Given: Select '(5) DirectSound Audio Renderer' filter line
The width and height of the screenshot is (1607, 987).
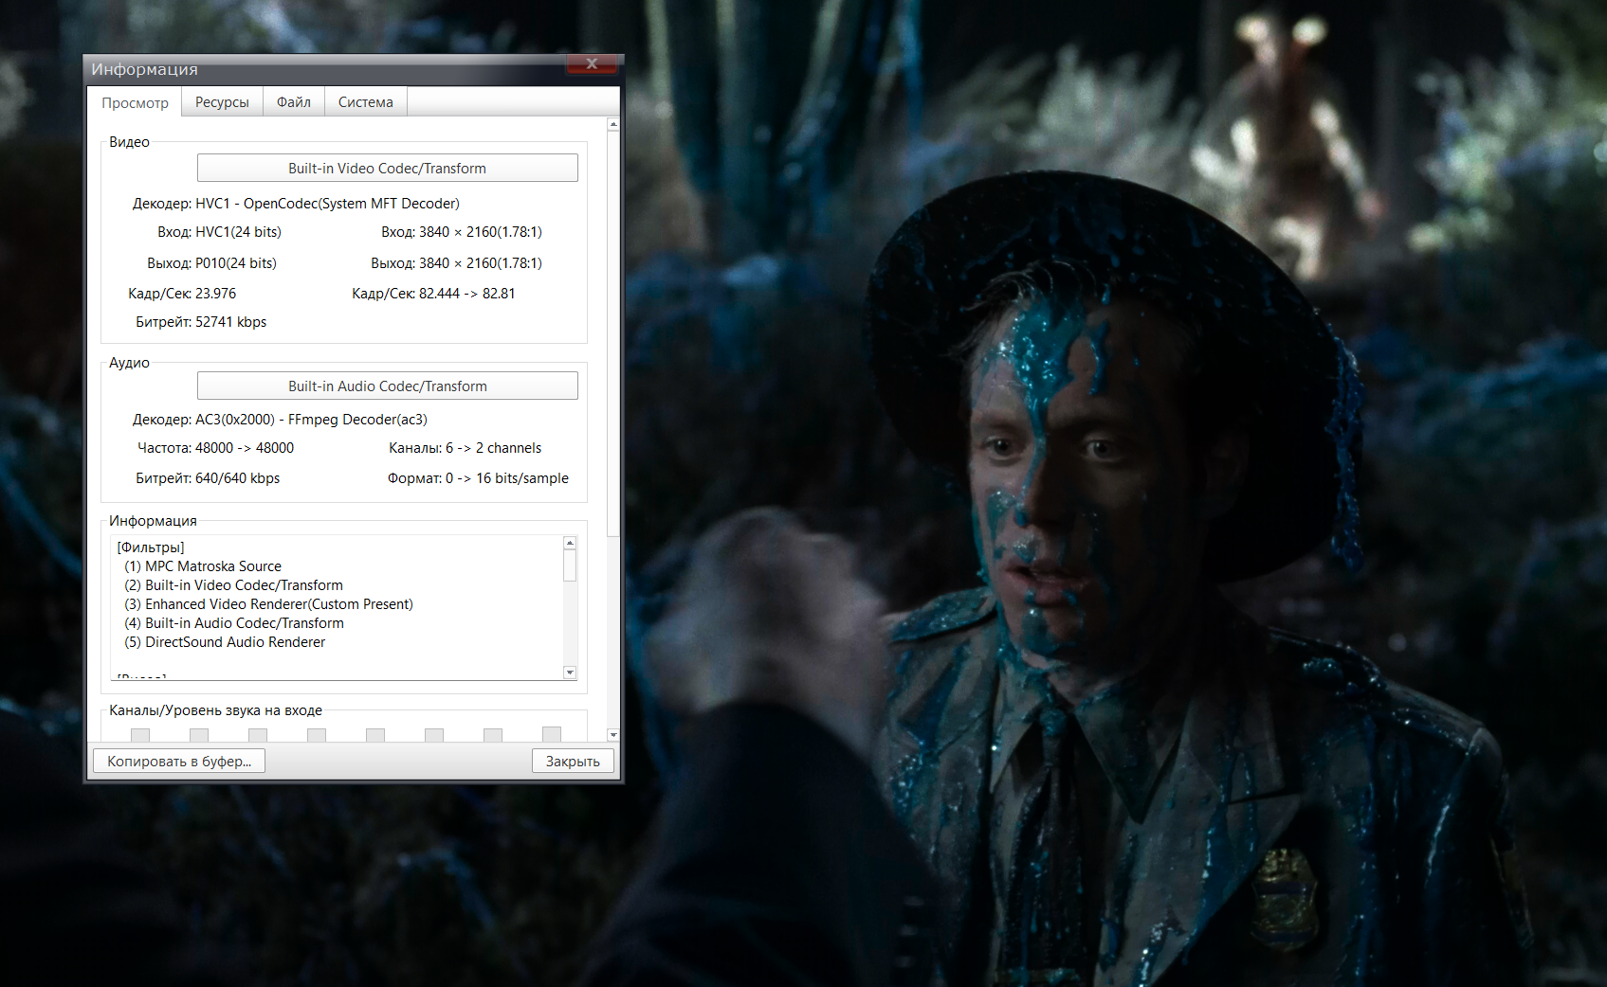Looking at the screenshot, I should [x=225, y=642].
